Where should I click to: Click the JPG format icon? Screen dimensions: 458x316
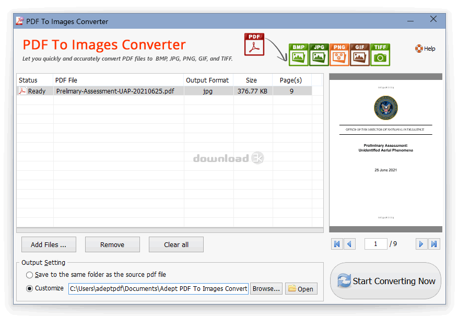click(x=319, y=54)
